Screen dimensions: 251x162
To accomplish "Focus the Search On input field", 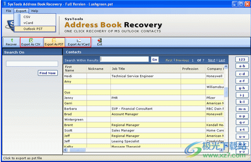I will (32, 64).
